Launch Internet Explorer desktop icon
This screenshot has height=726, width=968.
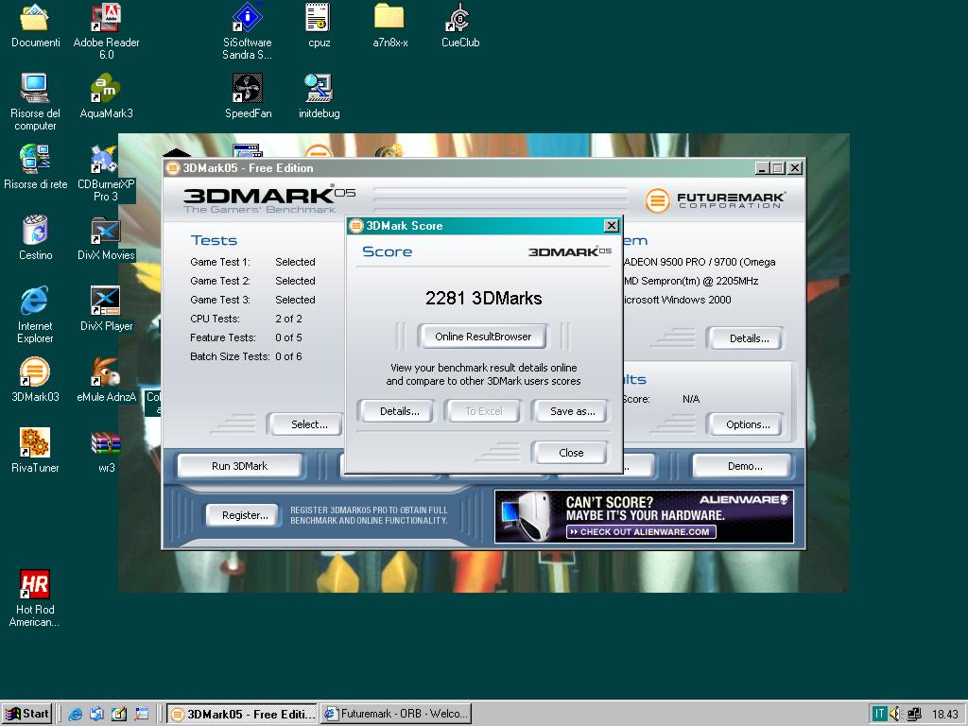coord(35,314)
